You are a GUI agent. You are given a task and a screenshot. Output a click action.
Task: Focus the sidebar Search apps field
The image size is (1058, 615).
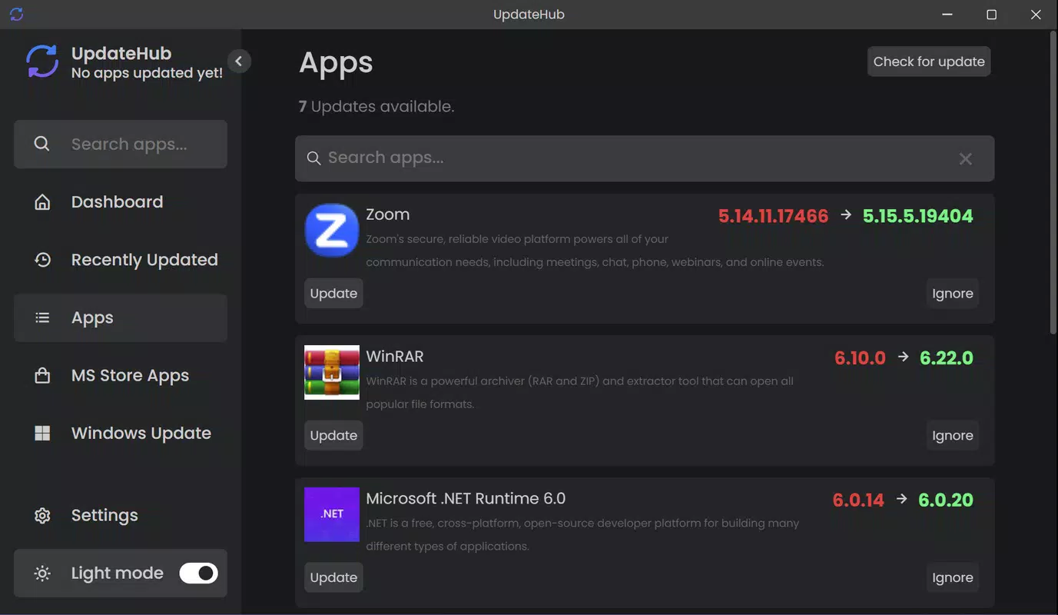click(121, 144)
